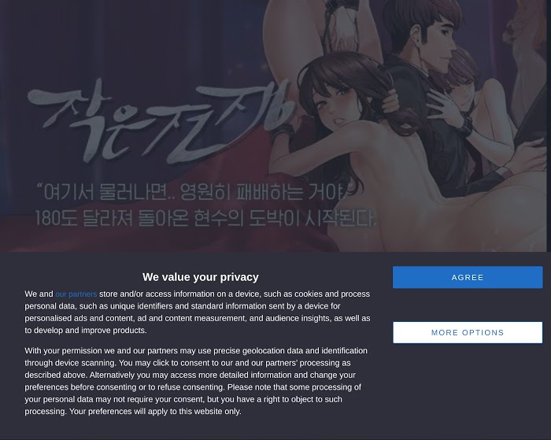Image resolution: width=551 pixels, height=440 pixels.
Task: Click the blue AGREE button
Action: click(468, 277)
